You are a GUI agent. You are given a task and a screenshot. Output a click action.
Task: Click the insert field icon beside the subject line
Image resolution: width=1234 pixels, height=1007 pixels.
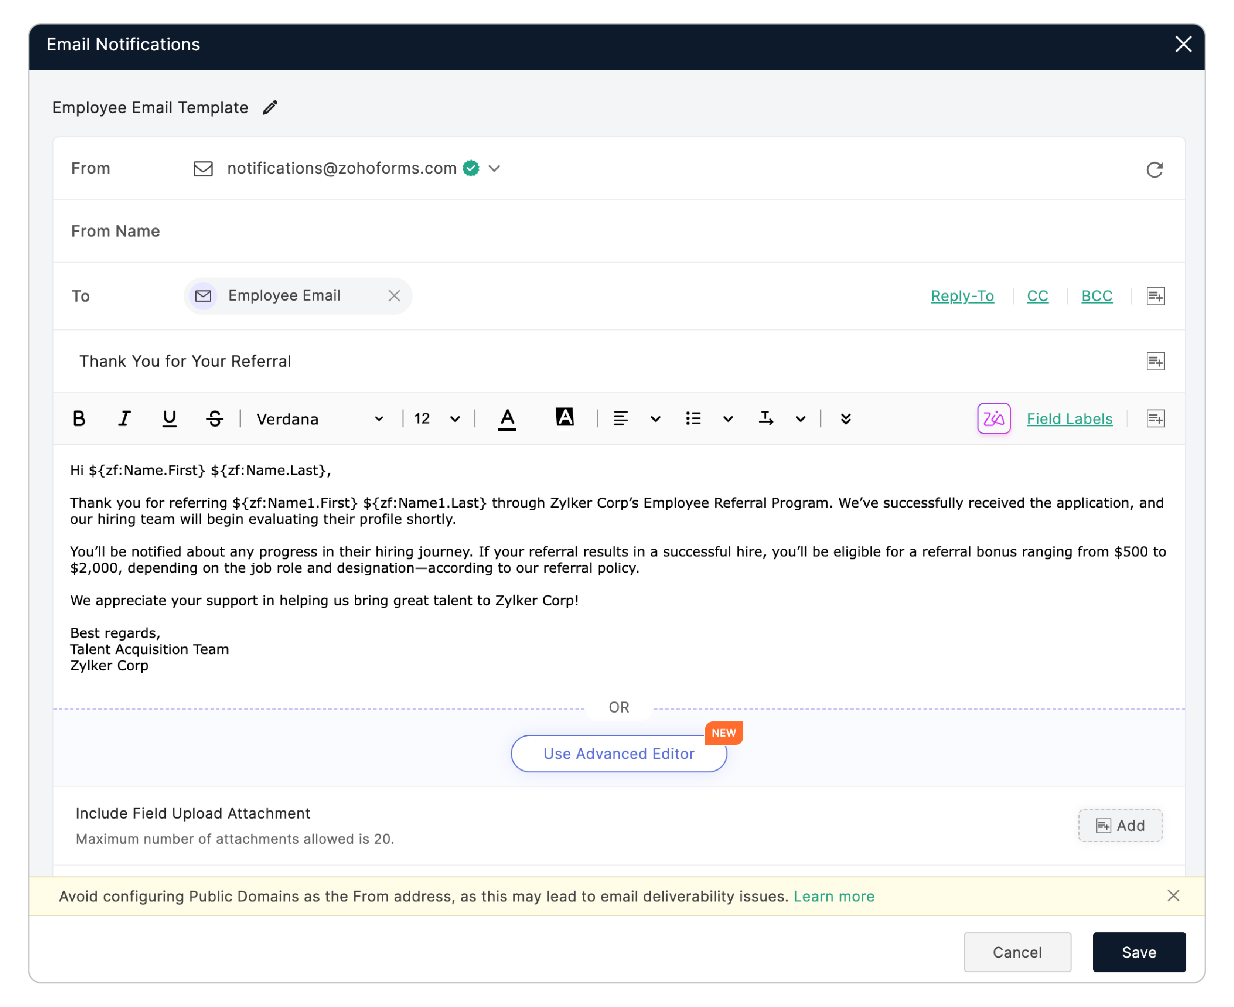coord(1155,361)
